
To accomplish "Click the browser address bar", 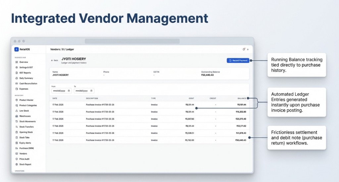I will (132, 41).
